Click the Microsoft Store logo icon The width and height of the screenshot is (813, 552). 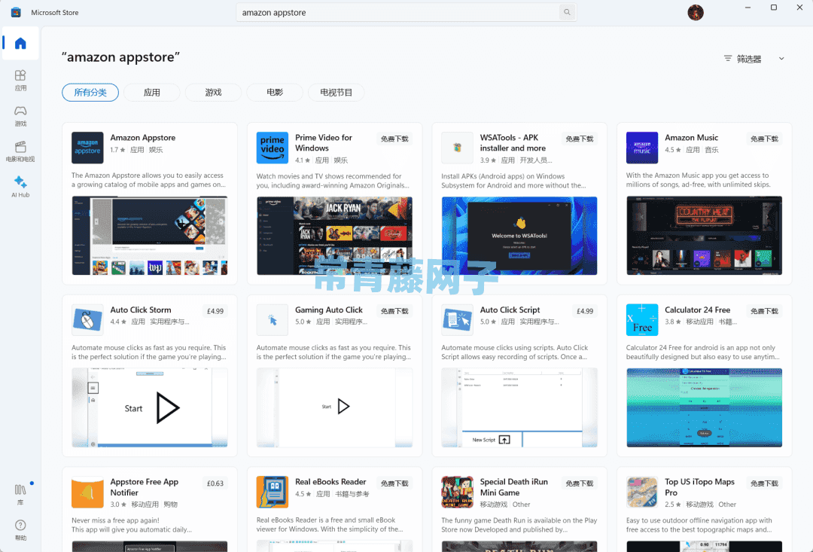point(16,13)
